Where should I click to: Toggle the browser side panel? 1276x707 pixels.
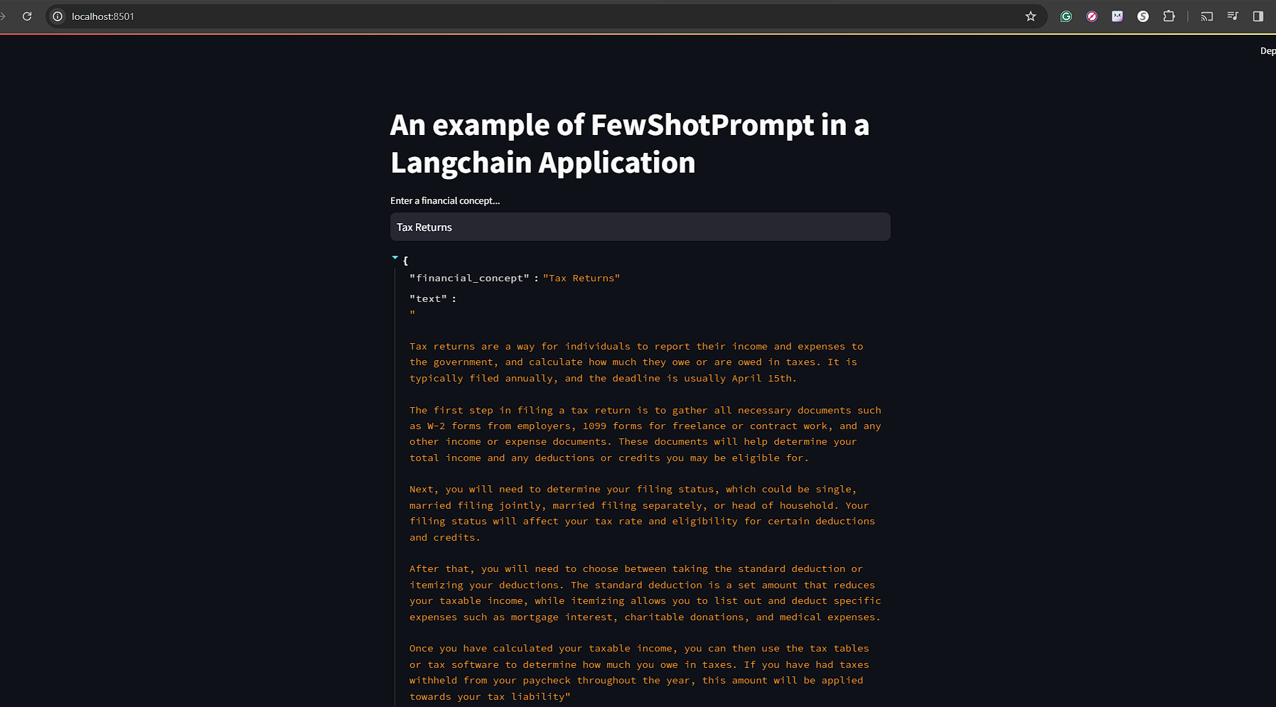pyautogui.click(x=1258, y=16)
